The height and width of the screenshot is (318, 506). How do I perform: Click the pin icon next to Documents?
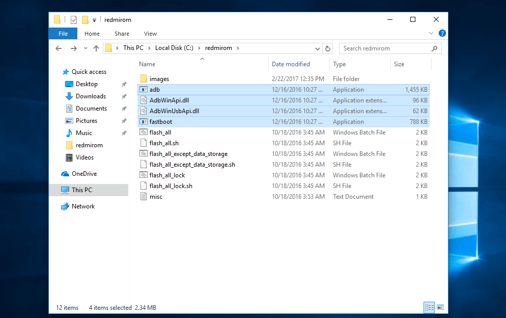tap(124, 109)
